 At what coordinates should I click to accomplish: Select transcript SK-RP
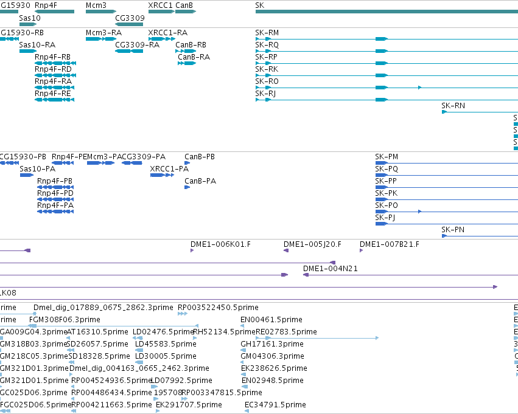387,63
